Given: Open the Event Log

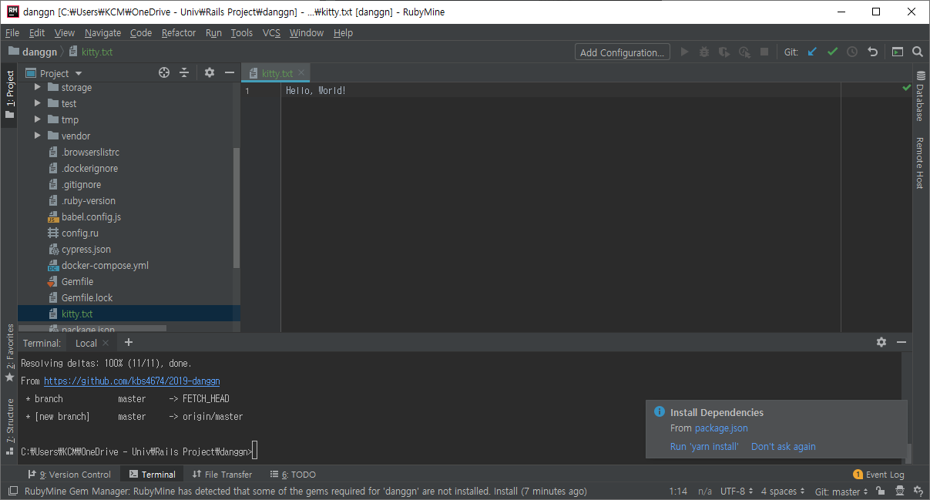Looking at the screenshot, I should 879,475.
